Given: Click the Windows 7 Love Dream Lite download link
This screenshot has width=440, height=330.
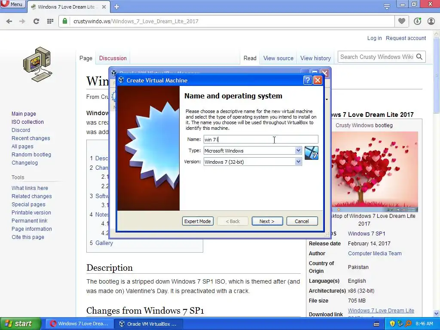Looking at the screenshot, I should coord(381,310).
